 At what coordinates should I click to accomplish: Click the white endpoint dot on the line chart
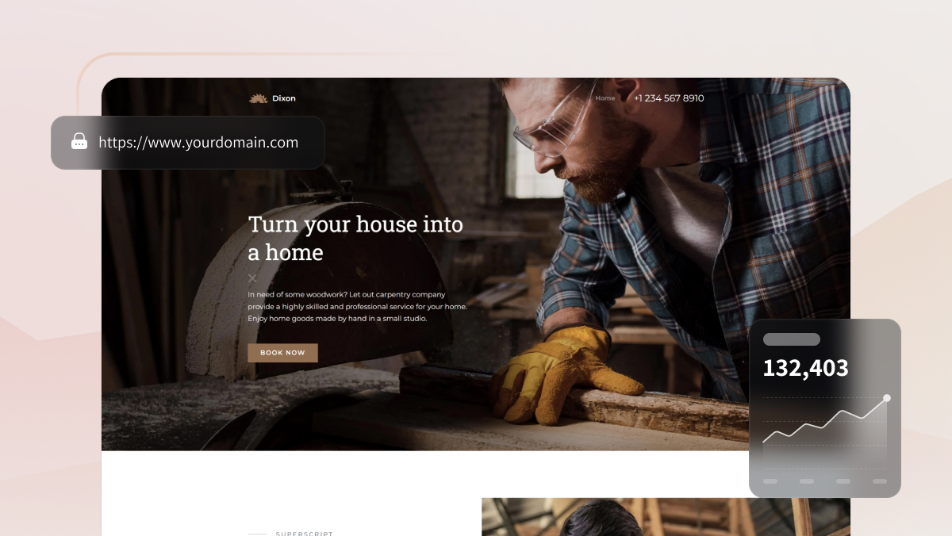(887, 398)
